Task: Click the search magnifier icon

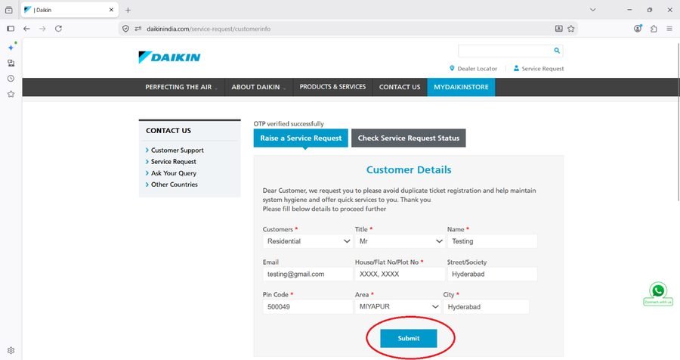Action: coord(557,51)
